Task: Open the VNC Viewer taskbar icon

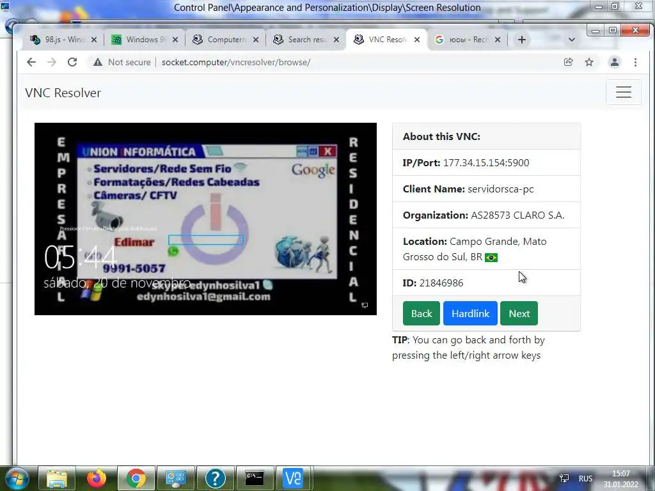Action: tap(293, 478)
